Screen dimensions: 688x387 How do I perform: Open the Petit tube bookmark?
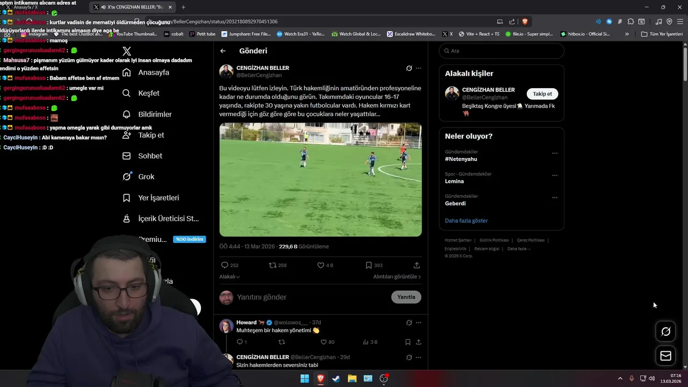203,34
